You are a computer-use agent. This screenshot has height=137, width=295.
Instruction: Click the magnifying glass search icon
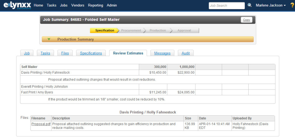click(x=249, y=5)
